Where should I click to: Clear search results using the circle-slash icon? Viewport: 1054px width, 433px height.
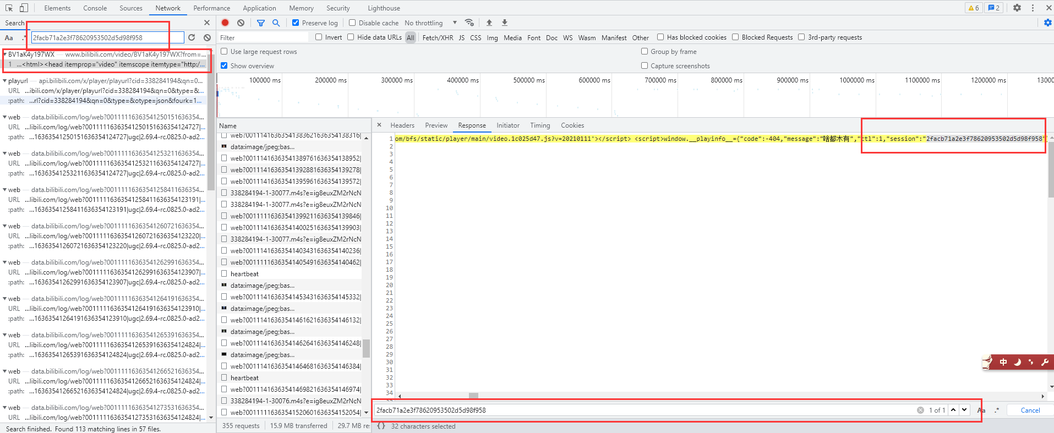click(207, 37)
